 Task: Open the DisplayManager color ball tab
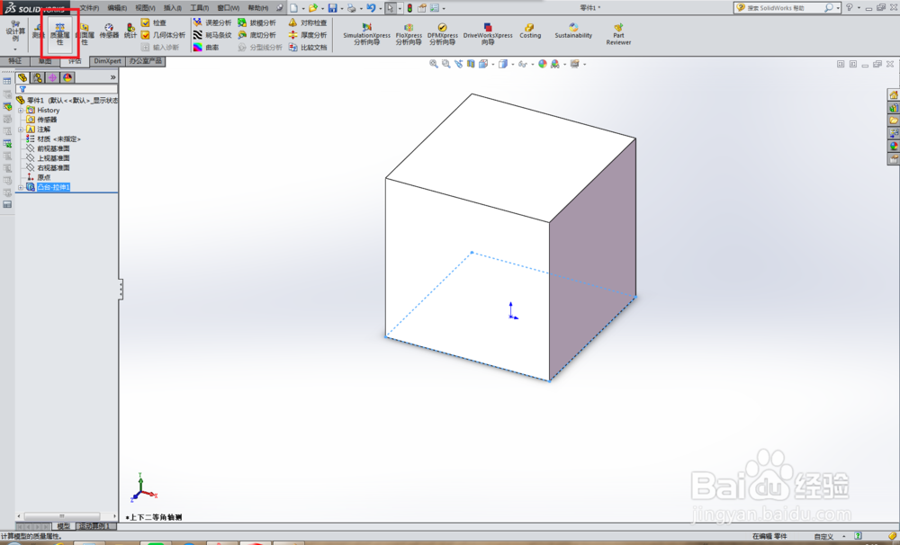click(x=67, y=77)
